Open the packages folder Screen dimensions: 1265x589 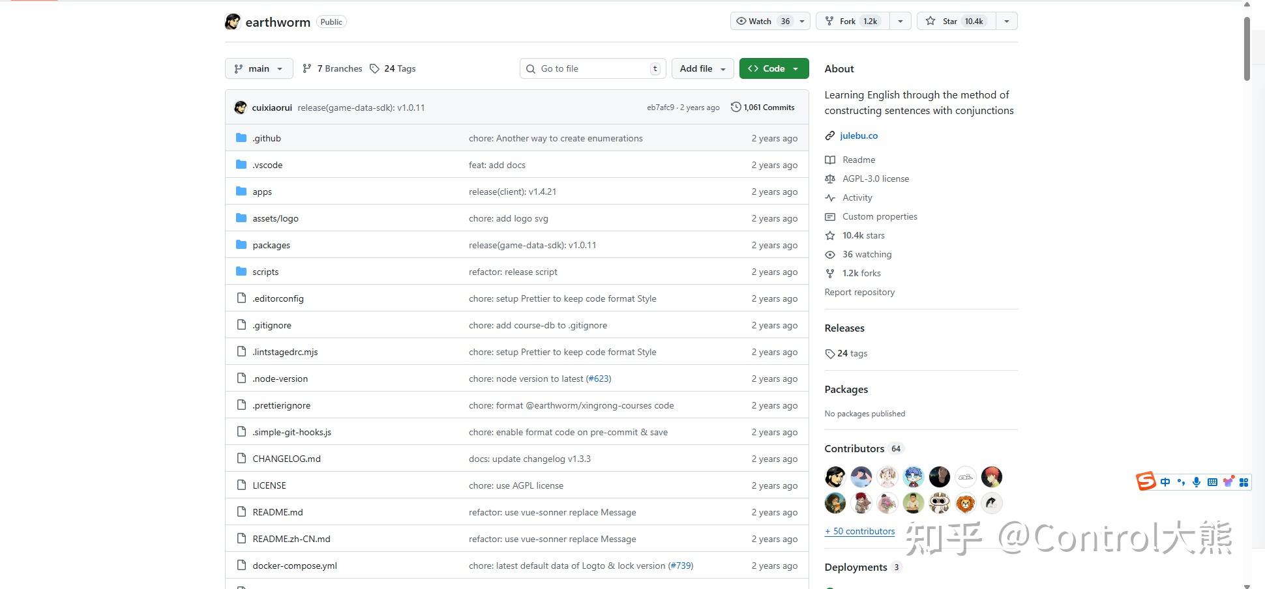271,245
